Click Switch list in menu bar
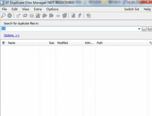The image size is (152, 116). pyautogui.click(x=132, y=9)
